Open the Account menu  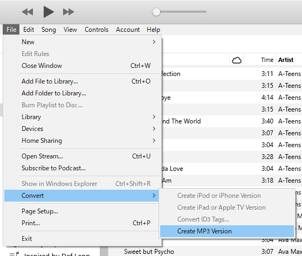128,30
